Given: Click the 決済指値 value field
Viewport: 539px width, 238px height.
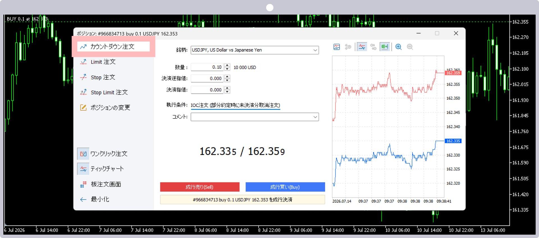Looking at the screenshot, I should click(207, 90).
